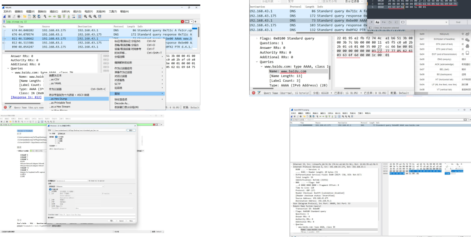Click the Open capture file folder icon in WLAN window
The height and width of the screenshot is (237, 471).
(x=25, y=17)
